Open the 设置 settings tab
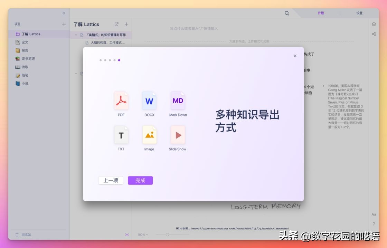The width and height of the screenshot is (387, 248). tap(359, 13)
